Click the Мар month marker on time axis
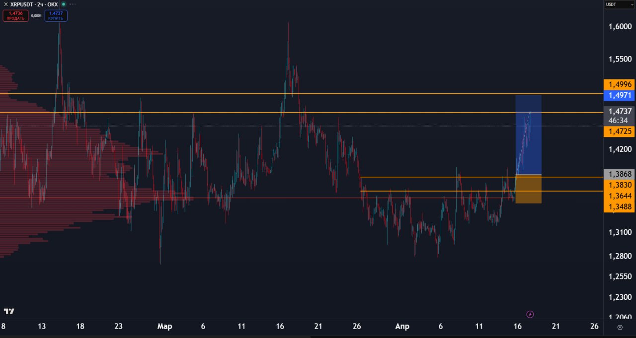 pos(164,327)
